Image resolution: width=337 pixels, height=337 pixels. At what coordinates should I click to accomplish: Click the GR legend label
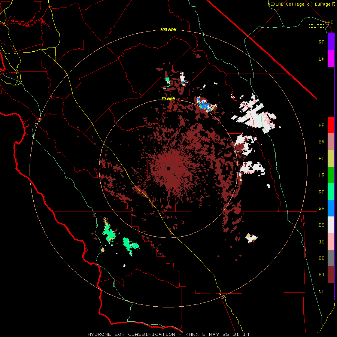[321, 142]
